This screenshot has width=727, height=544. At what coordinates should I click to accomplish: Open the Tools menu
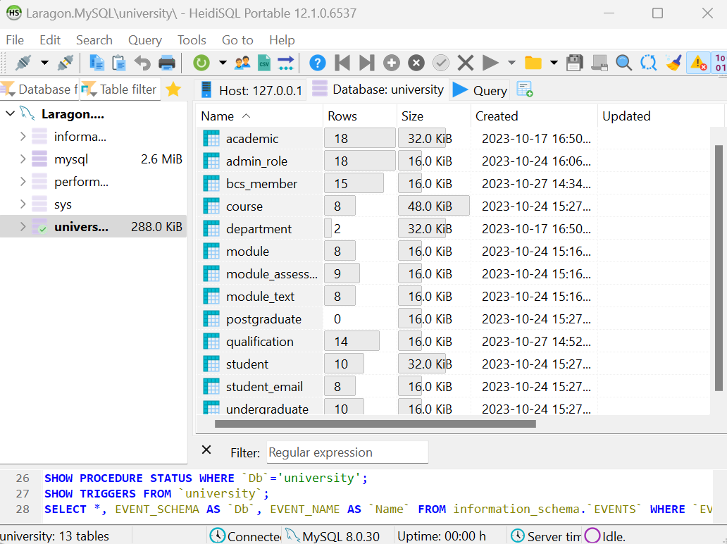coord(192,40)
